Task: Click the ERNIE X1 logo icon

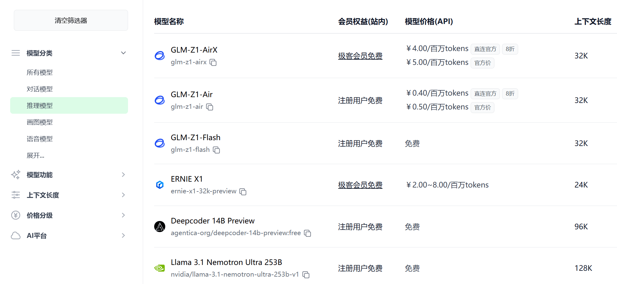Action: pos(160,185)
